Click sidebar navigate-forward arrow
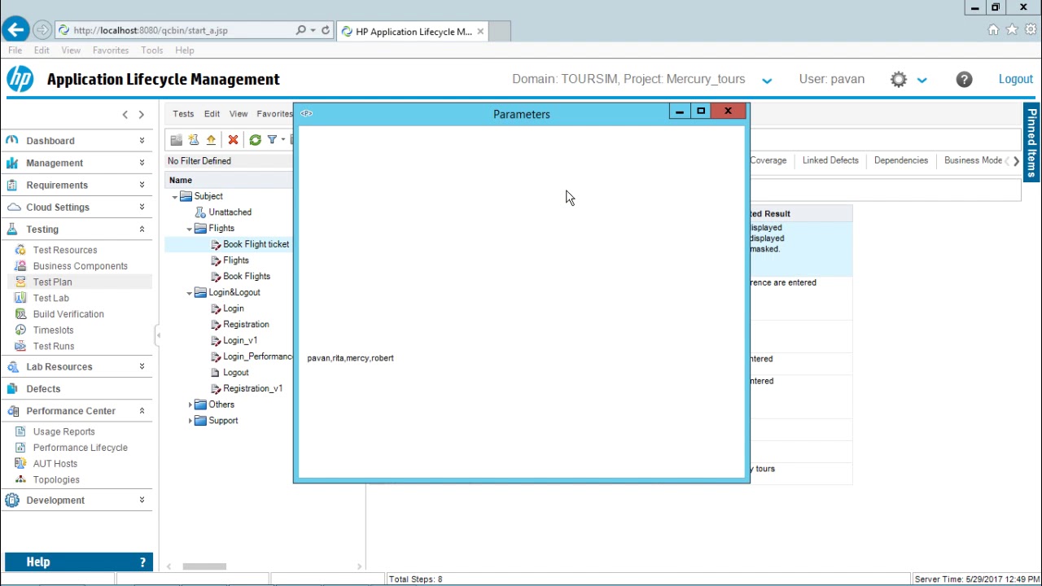The image size is (1042, 586). tap(141, 115)
